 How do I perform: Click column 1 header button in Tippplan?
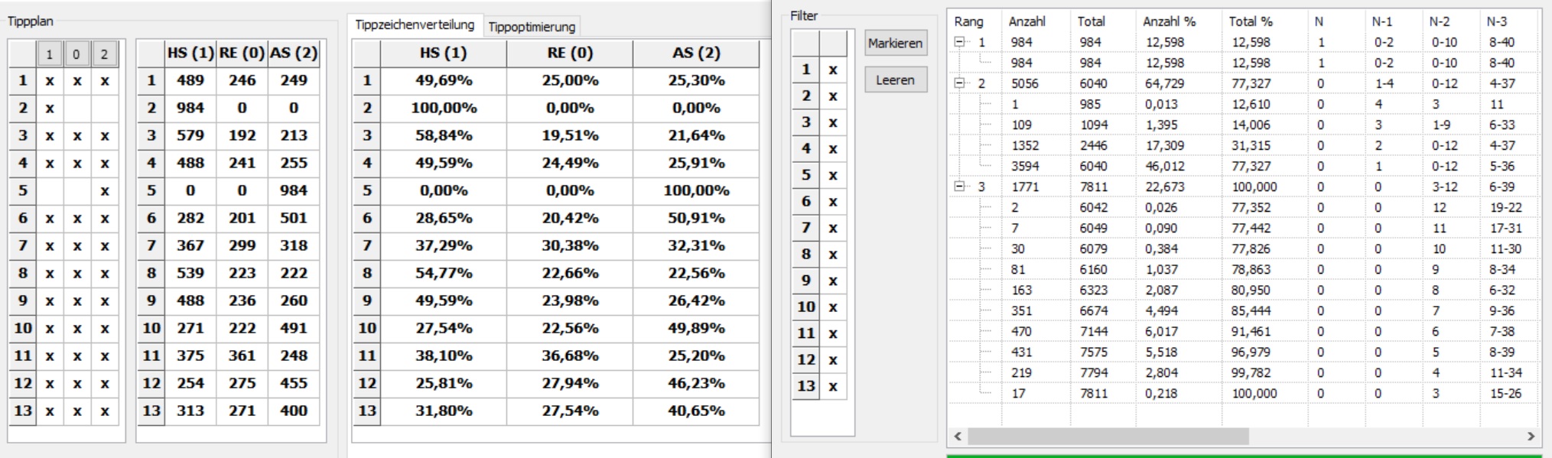click(x=50, y=54)
